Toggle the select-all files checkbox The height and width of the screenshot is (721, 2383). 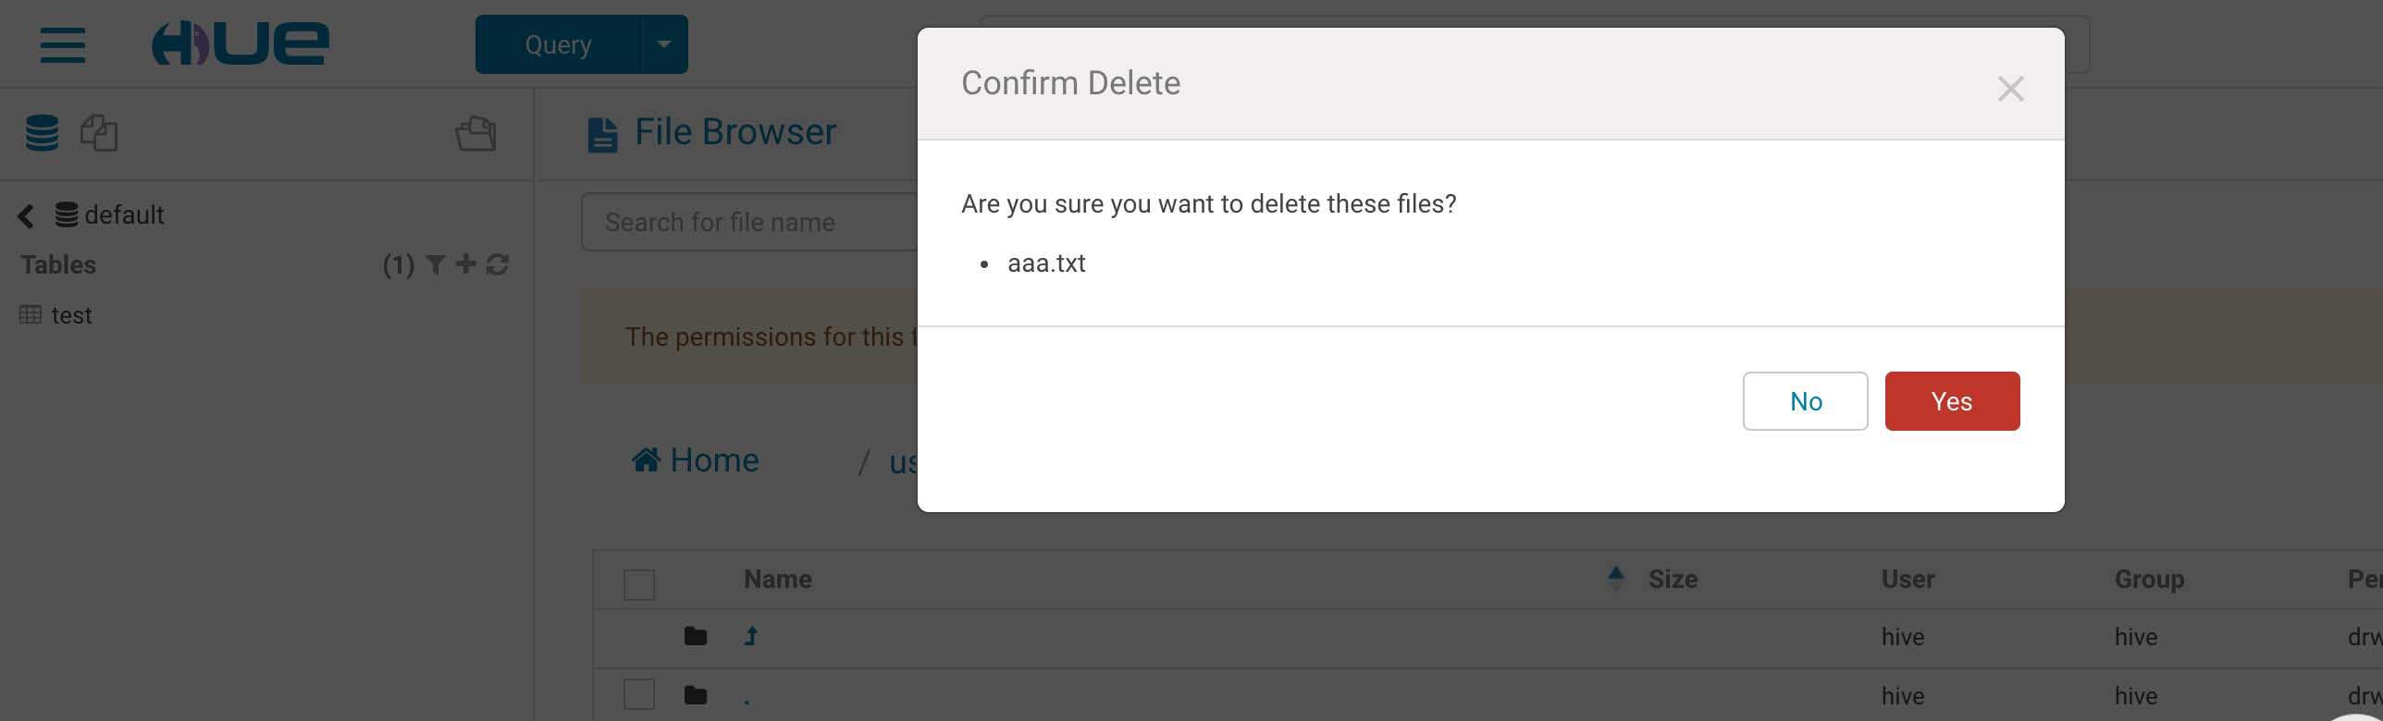coord(639,584)
